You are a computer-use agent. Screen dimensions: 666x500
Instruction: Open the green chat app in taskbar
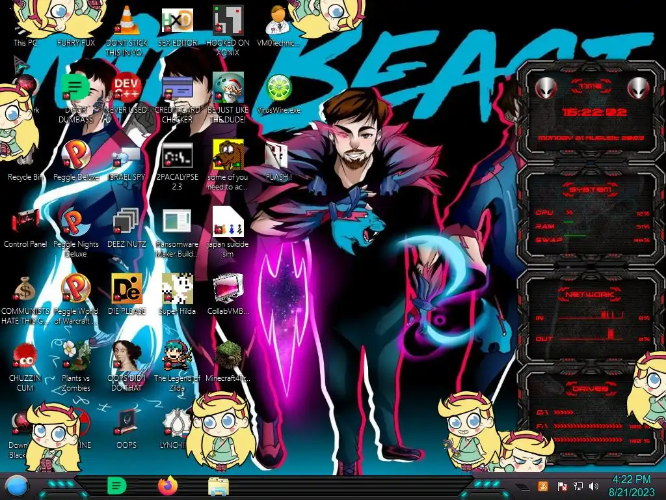pyautogui.click(x=117, y=486)
